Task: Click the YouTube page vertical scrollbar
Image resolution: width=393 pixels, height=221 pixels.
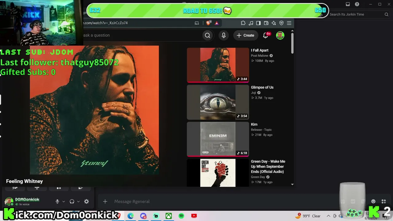Action: pos(292,43)
